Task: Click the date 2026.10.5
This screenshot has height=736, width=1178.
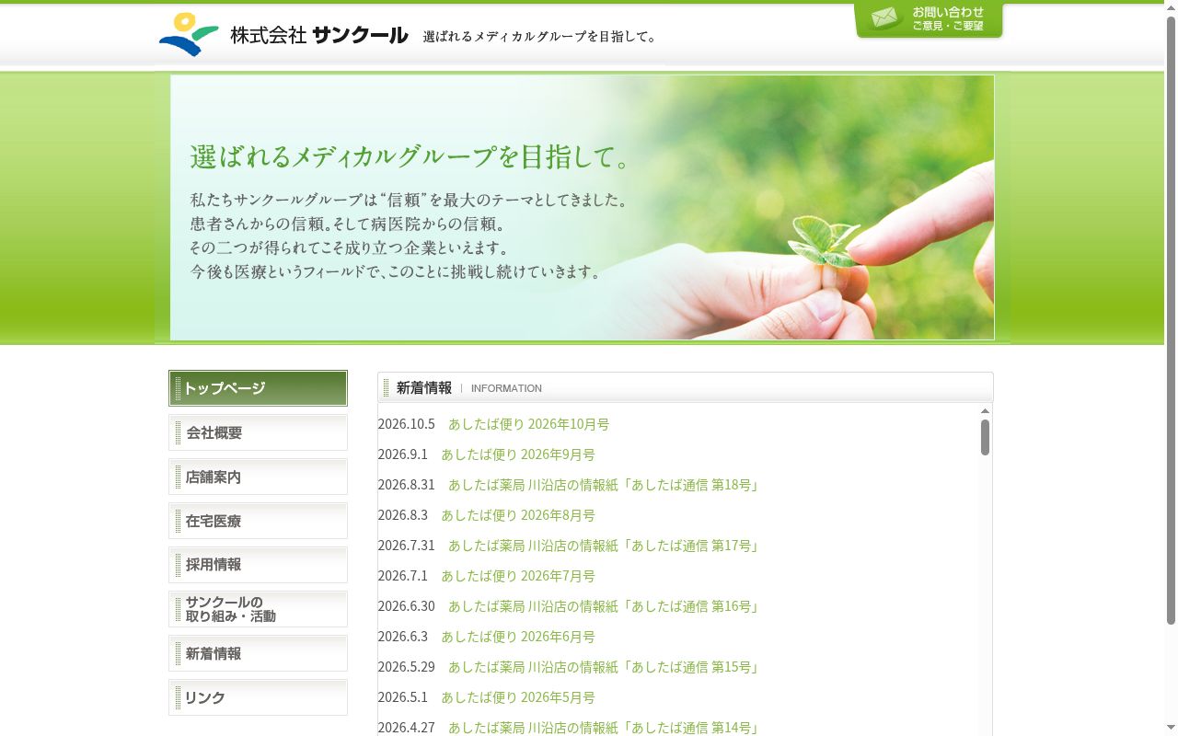Action: (406, 424)
